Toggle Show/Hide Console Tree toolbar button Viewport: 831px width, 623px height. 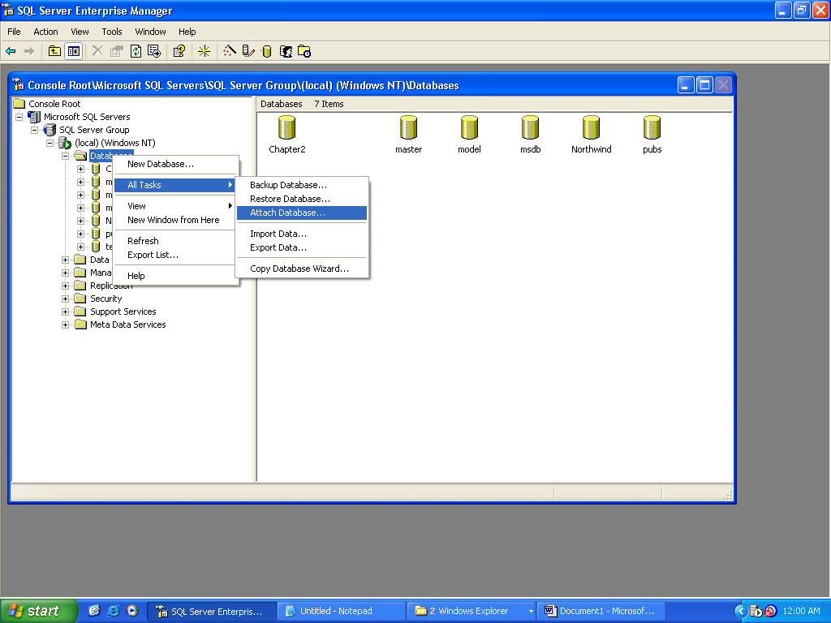click(74, 51)
